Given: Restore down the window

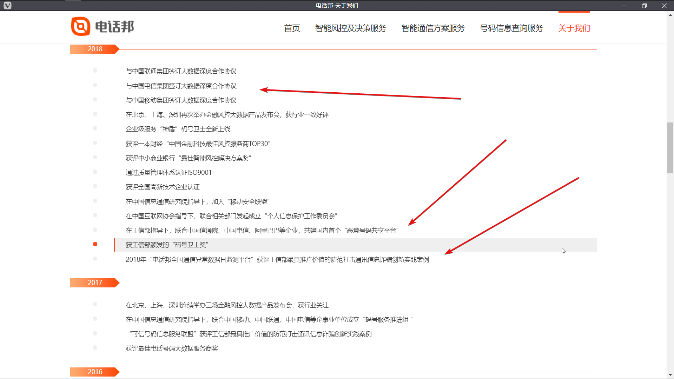Looking at the screenshot, I should (644, 6).
